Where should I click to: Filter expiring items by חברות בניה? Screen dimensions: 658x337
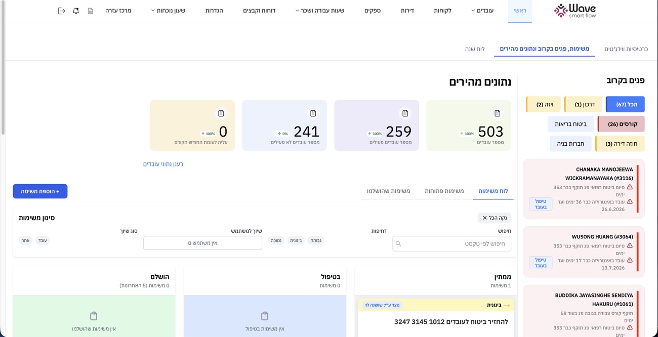(x=570, y=144)
